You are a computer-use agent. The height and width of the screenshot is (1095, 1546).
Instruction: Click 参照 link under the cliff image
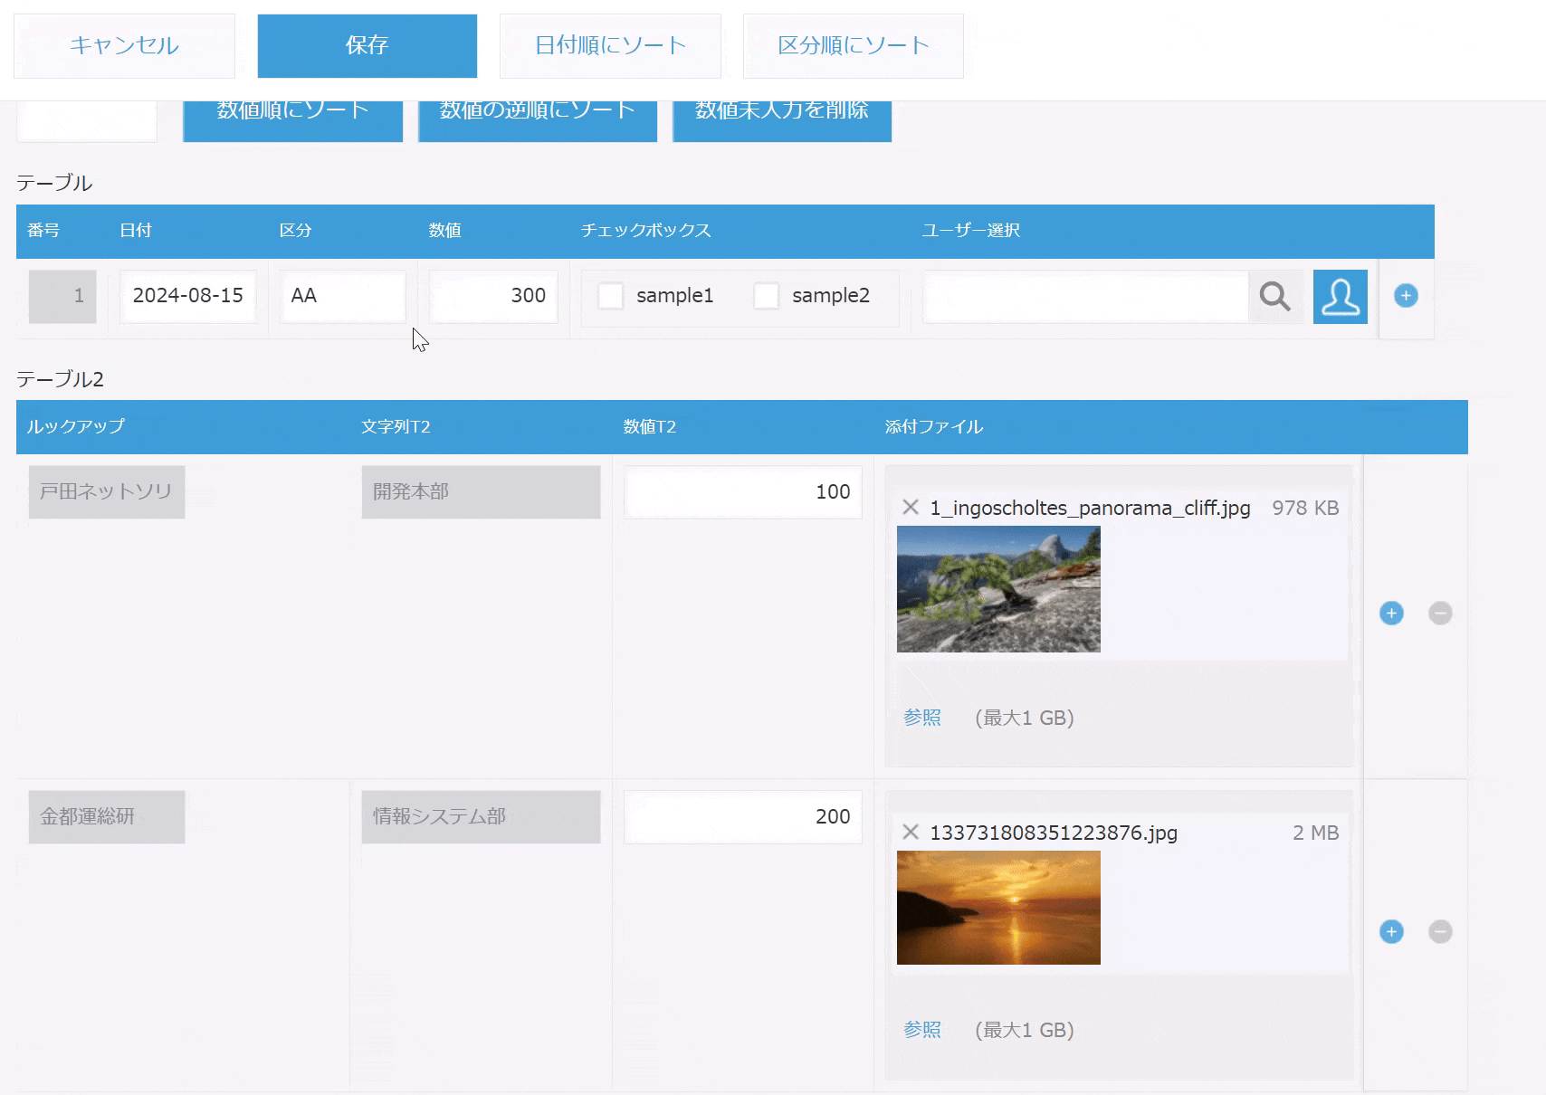click(x=922, y=718)
